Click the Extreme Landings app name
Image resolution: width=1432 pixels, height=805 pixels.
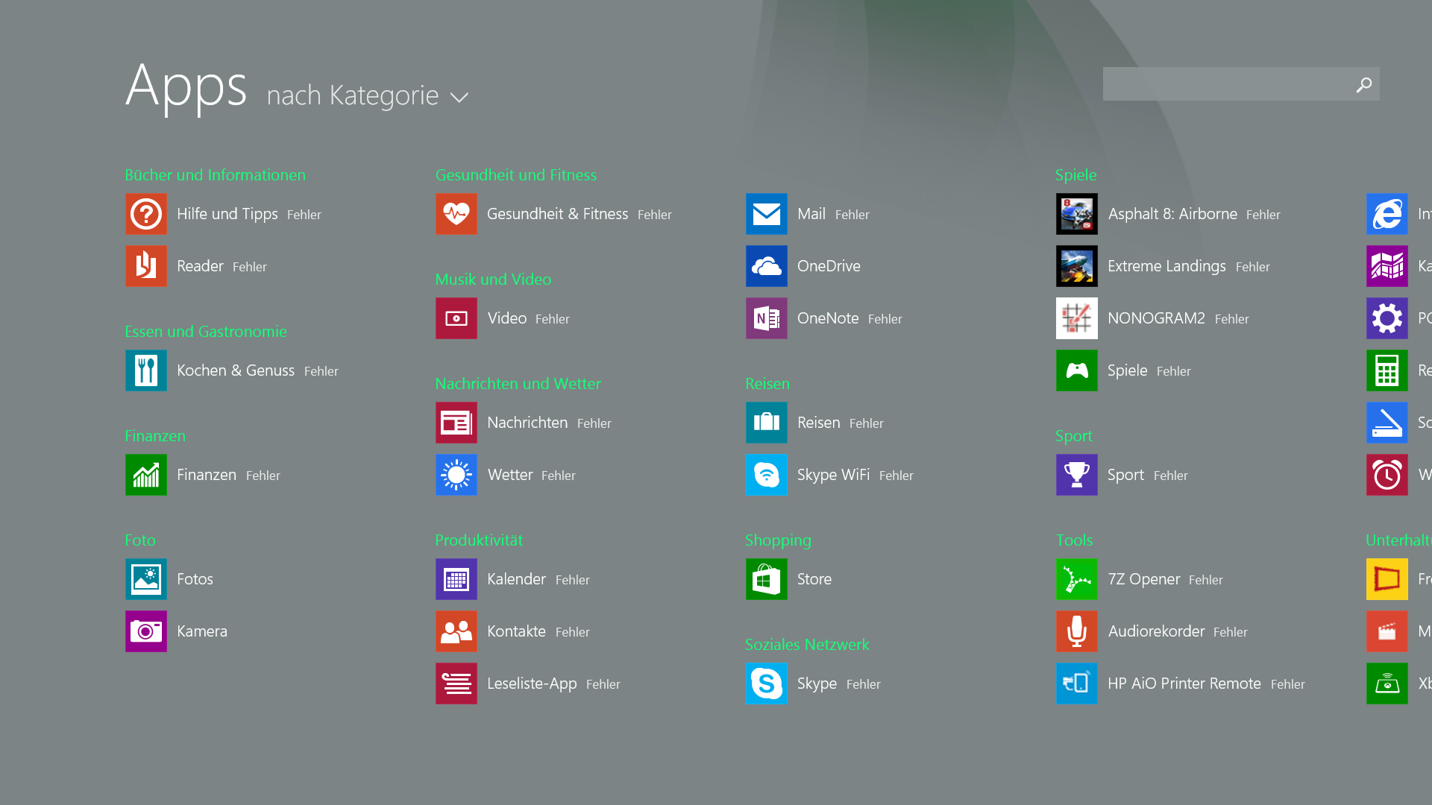click(x=1166, y=266)
